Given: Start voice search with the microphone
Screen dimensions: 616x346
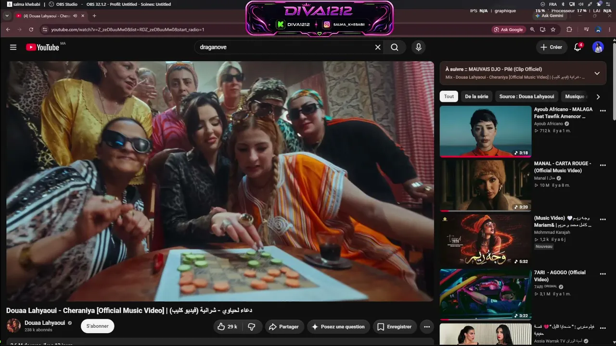Looking at the screenshot, I should pyautogui.click(x=419, y=47).
